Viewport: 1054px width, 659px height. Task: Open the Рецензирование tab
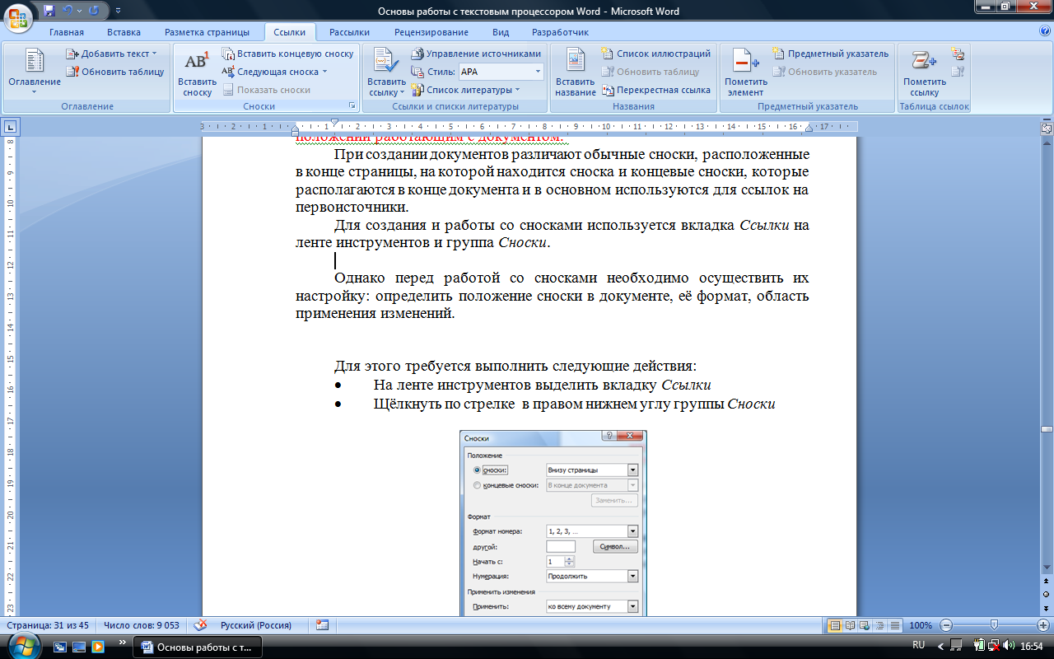click(x=431, y=32)
